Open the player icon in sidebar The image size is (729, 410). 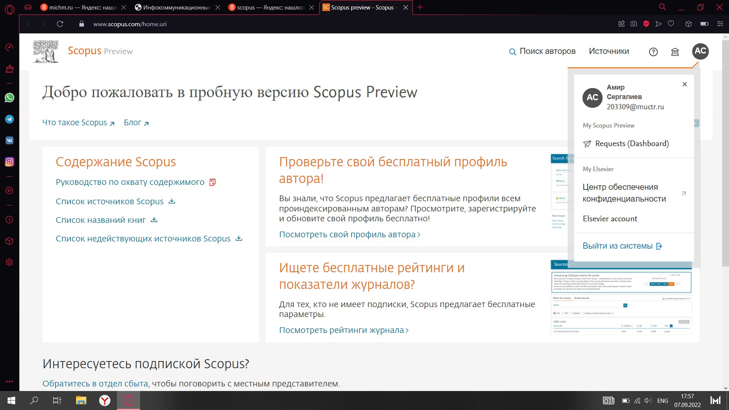point(9,191)
